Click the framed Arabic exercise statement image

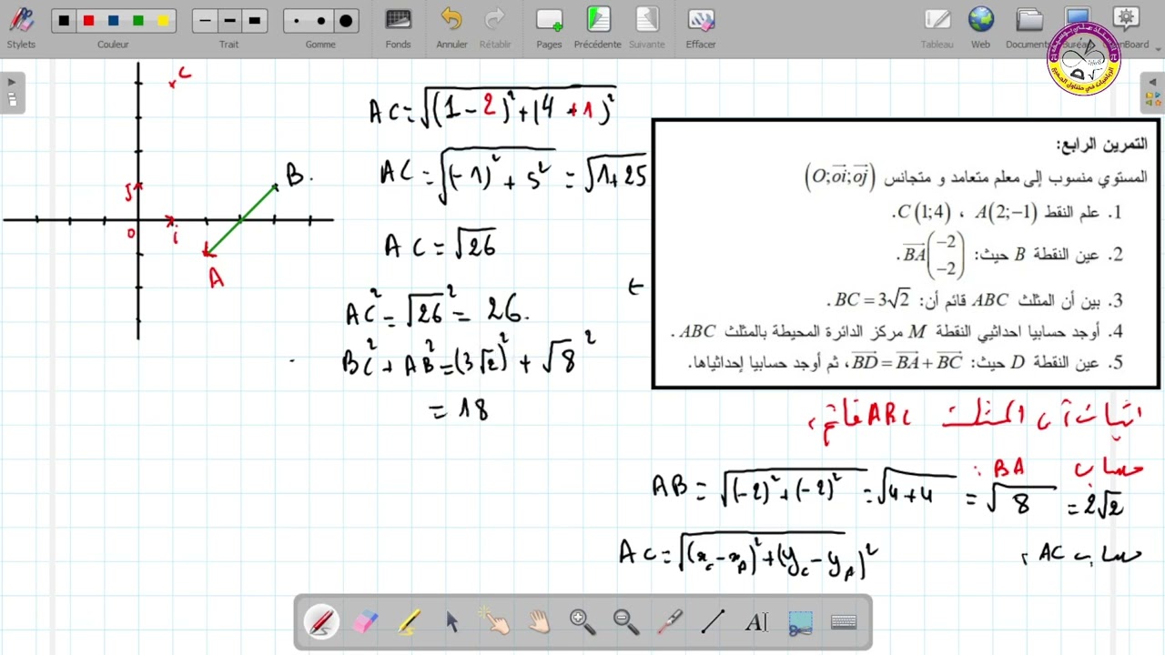tap(907, 254)
